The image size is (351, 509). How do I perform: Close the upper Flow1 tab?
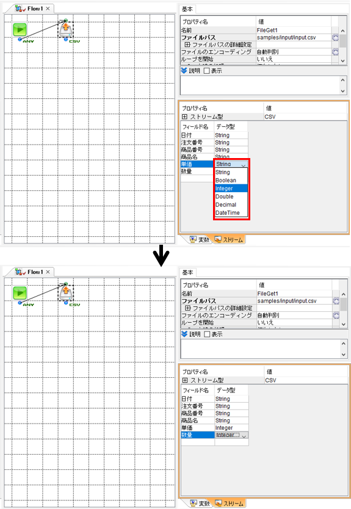(x=48, y=9)
